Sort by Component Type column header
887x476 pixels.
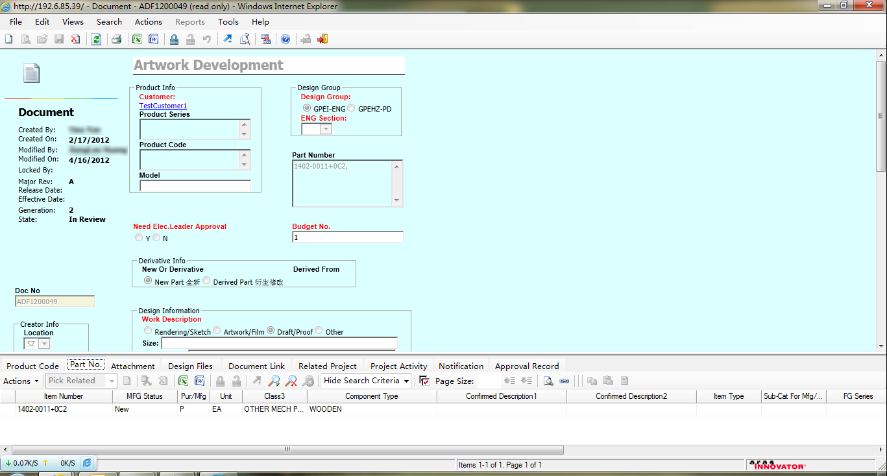tap(372, 396)
